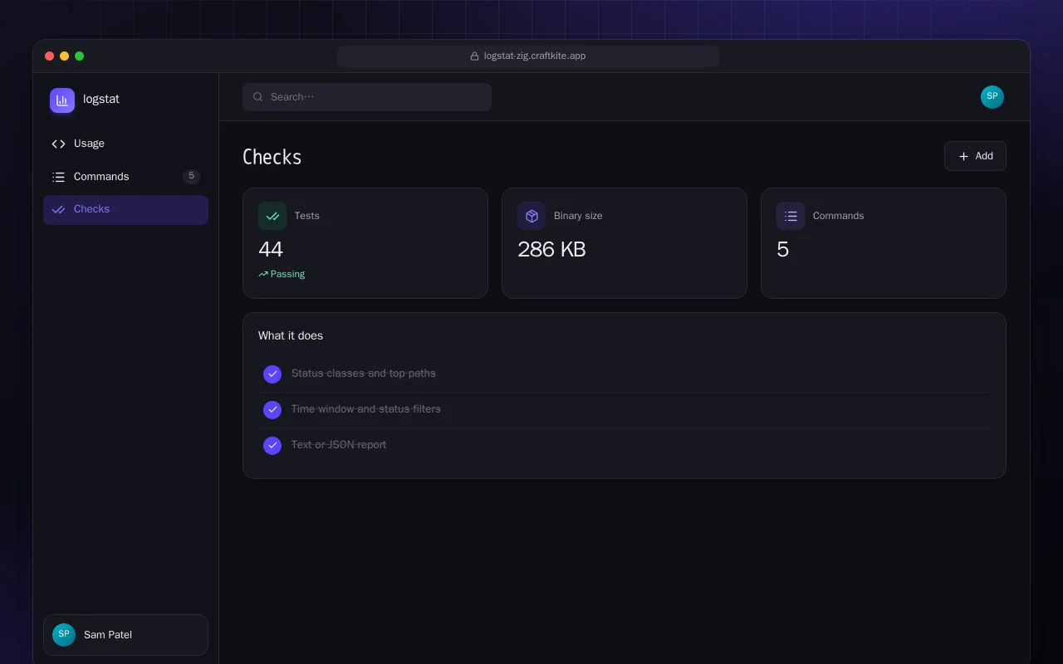Click the logstat-zig.craftkite.app address bar

coord(528,56)
